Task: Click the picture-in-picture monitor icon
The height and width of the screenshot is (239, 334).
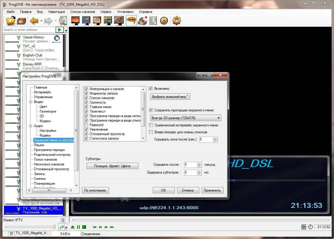Action: (x=108, y=21)
